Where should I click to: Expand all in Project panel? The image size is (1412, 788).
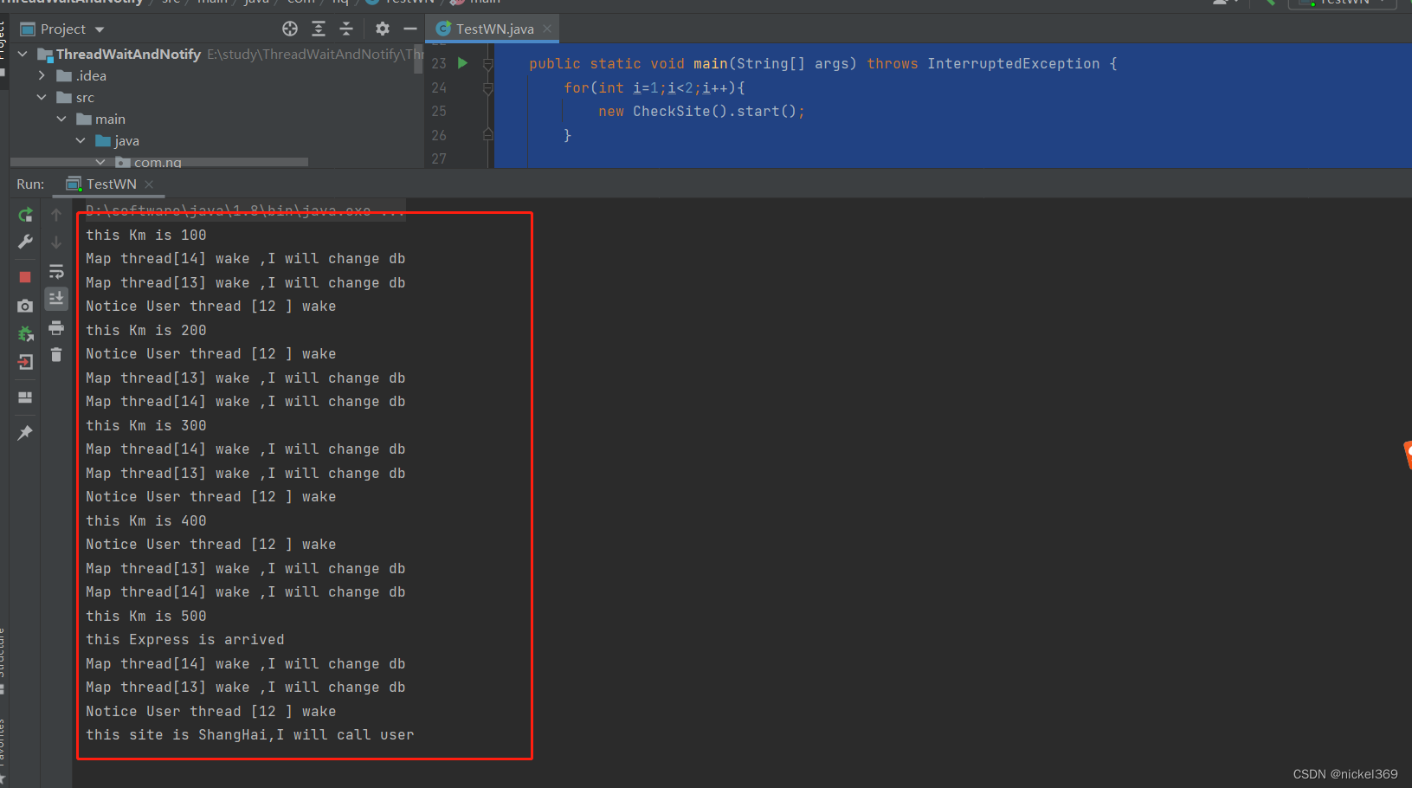(x=319, y=29)
